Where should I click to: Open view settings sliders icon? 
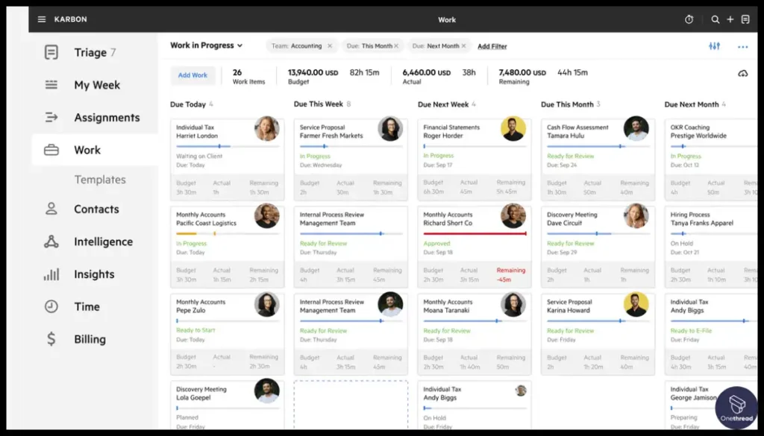pos(714,46)
